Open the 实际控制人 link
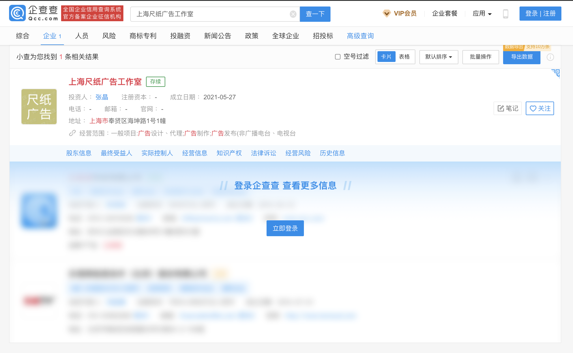The width and height of the screenshot is (573, 353). [x=157, y=153]
